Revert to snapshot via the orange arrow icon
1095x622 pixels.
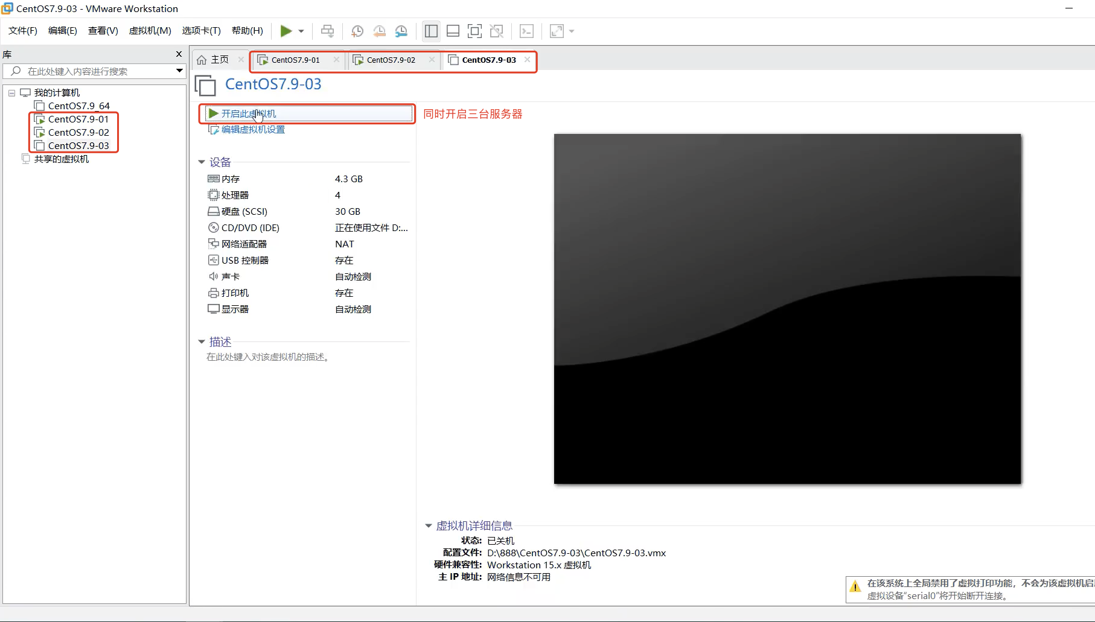click(x=379, y=31)
